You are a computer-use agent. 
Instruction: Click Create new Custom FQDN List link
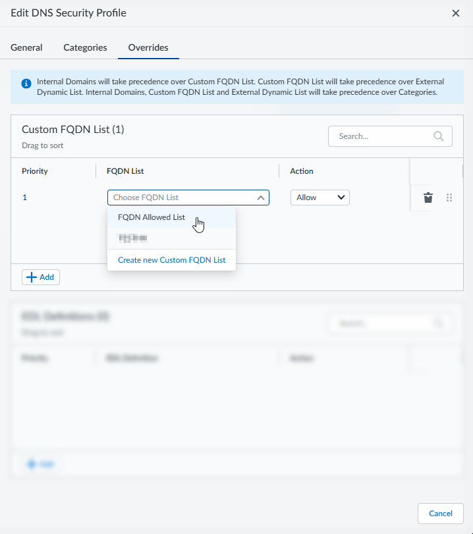[171, 260]
